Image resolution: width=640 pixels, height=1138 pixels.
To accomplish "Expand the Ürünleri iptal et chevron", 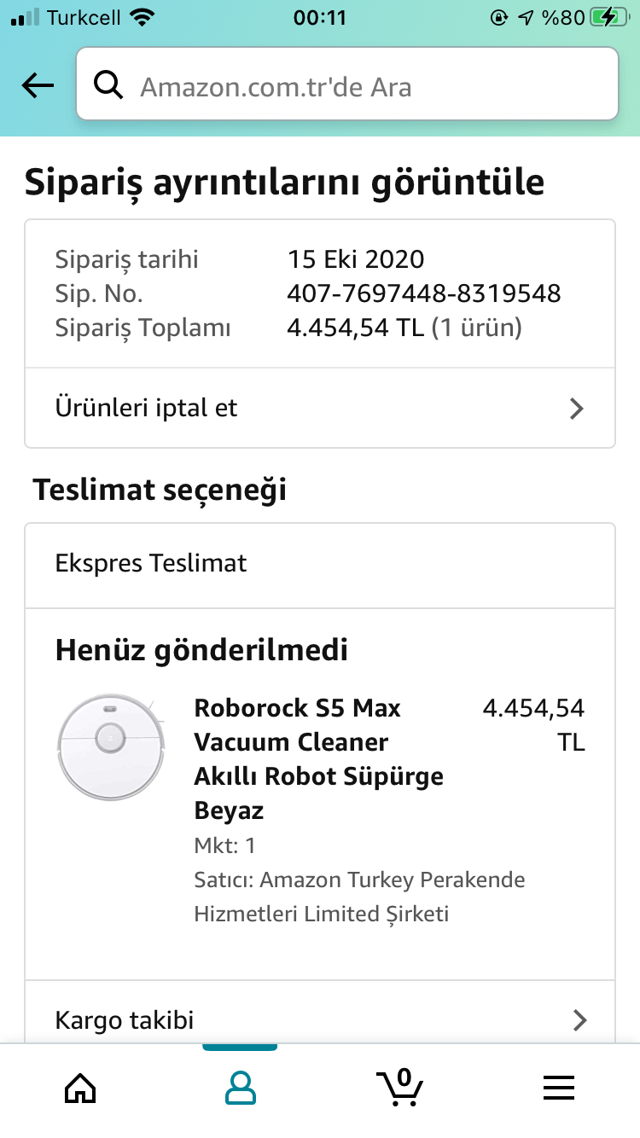I will tap(577, 409).
